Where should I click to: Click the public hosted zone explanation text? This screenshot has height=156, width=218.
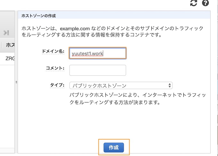point(138,99)
